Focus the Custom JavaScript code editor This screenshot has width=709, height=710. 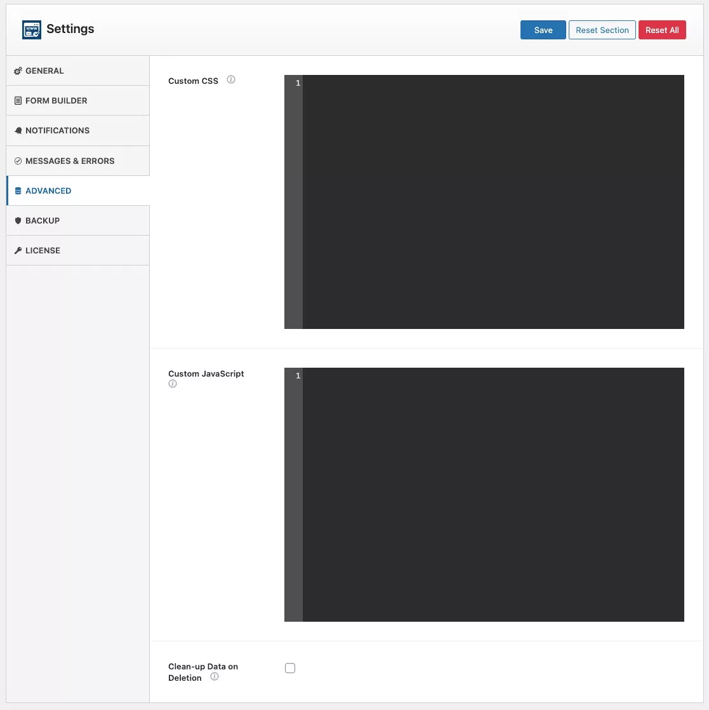pyautogui.click(x=493, y=495)
